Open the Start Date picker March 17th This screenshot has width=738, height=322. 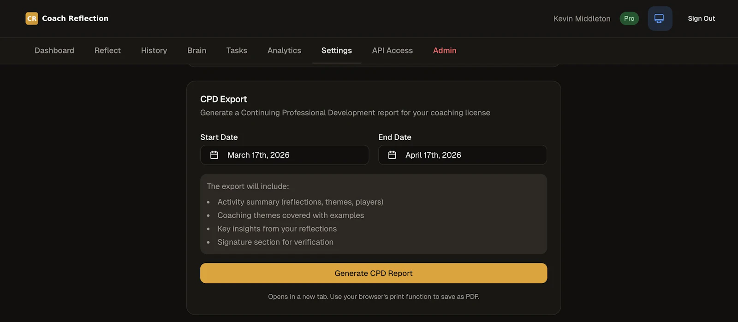pos(285,155)
